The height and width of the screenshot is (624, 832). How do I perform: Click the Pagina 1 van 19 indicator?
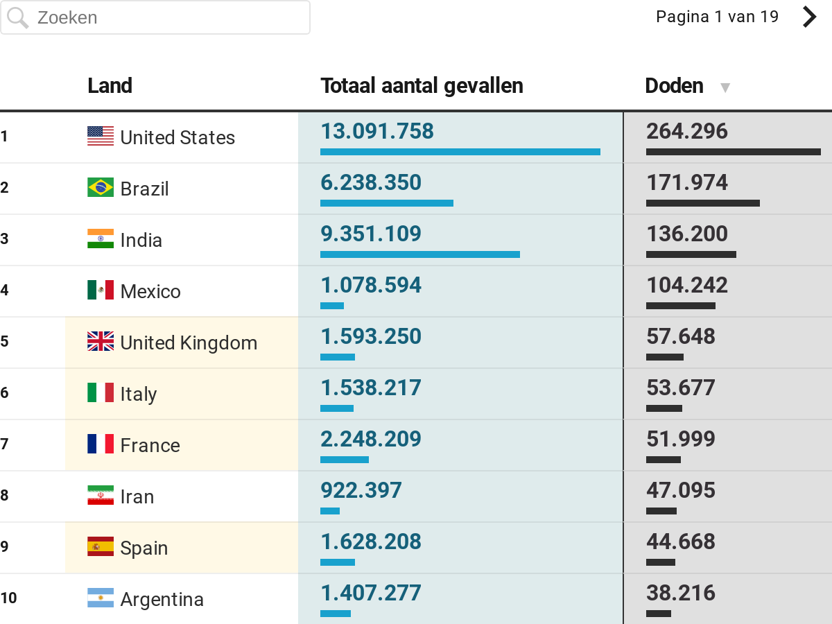[x=717, y=17]
